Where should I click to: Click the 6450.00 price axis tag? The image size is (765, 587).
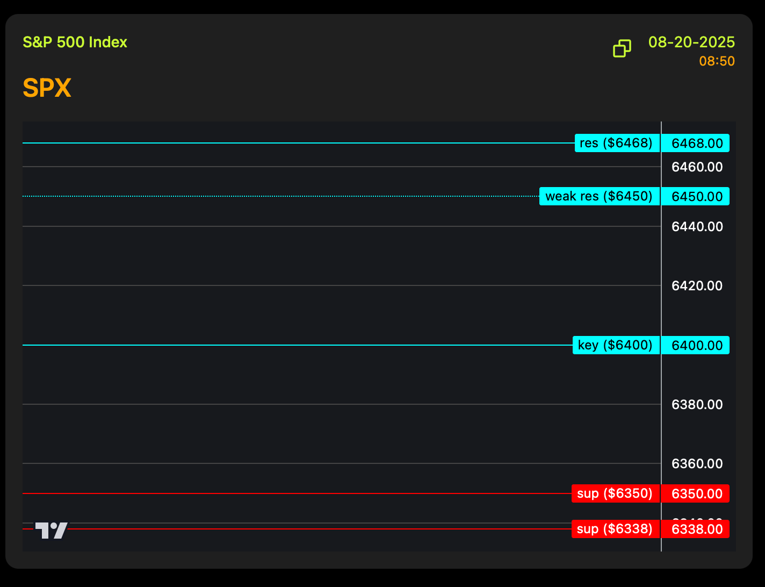tap(696, 196)
